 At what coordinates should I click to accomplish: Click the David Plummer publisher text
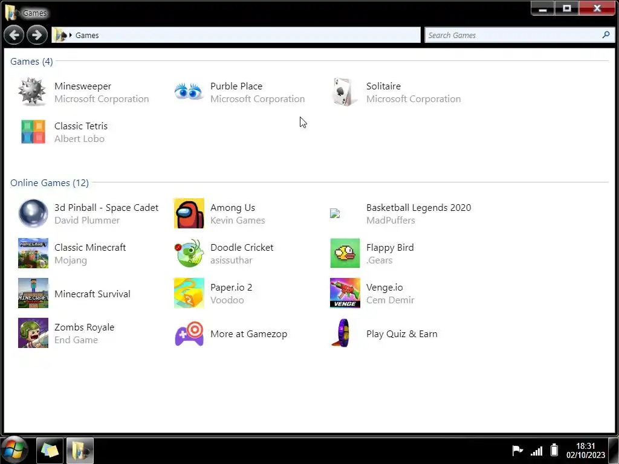(x=87, y=220)
